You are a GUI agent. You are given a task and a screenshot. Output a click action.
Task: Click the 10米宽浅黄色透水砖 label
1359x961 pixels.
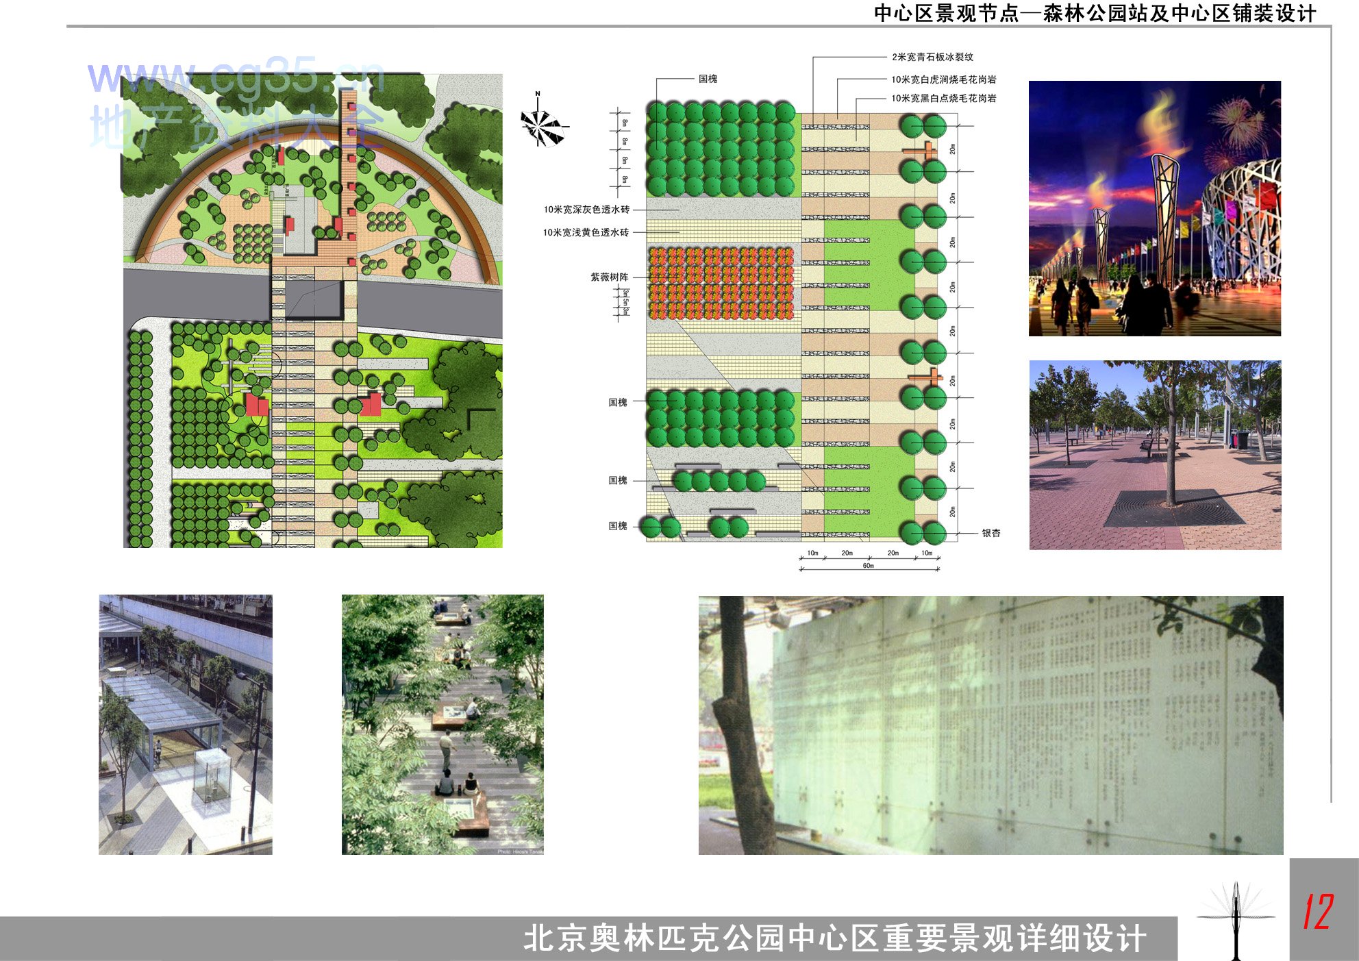586,233
